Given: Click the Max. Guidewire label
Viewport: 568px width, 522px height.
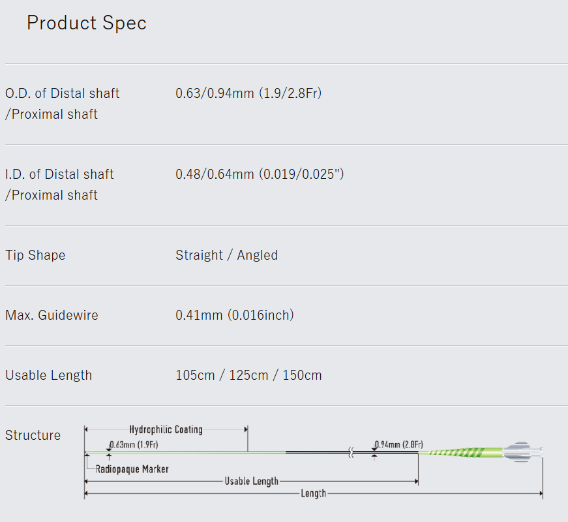Looking at the screenshot, I should pos(52,315).
